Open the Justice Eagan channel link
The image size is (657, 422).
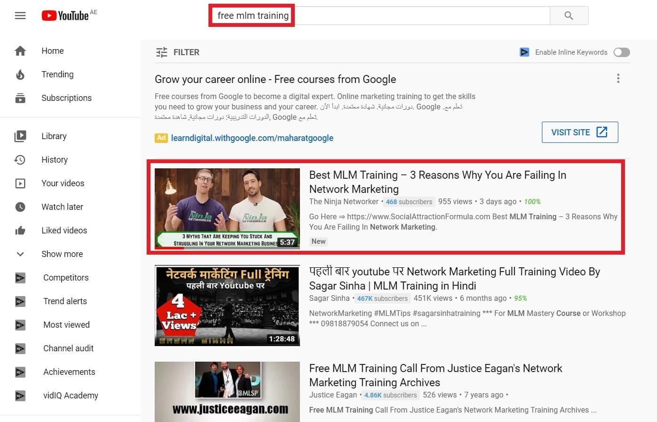point(333,395)
